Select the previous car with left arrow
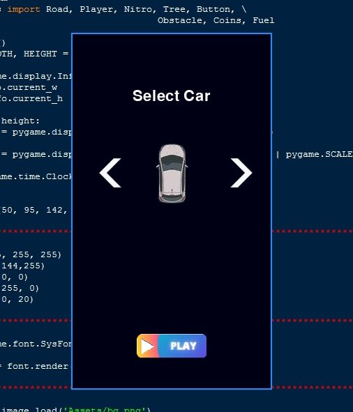Viewport: 353px width, 412px height. [110, 173]
